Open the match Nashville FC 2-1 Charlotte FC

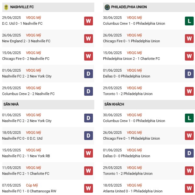point(26,174)
